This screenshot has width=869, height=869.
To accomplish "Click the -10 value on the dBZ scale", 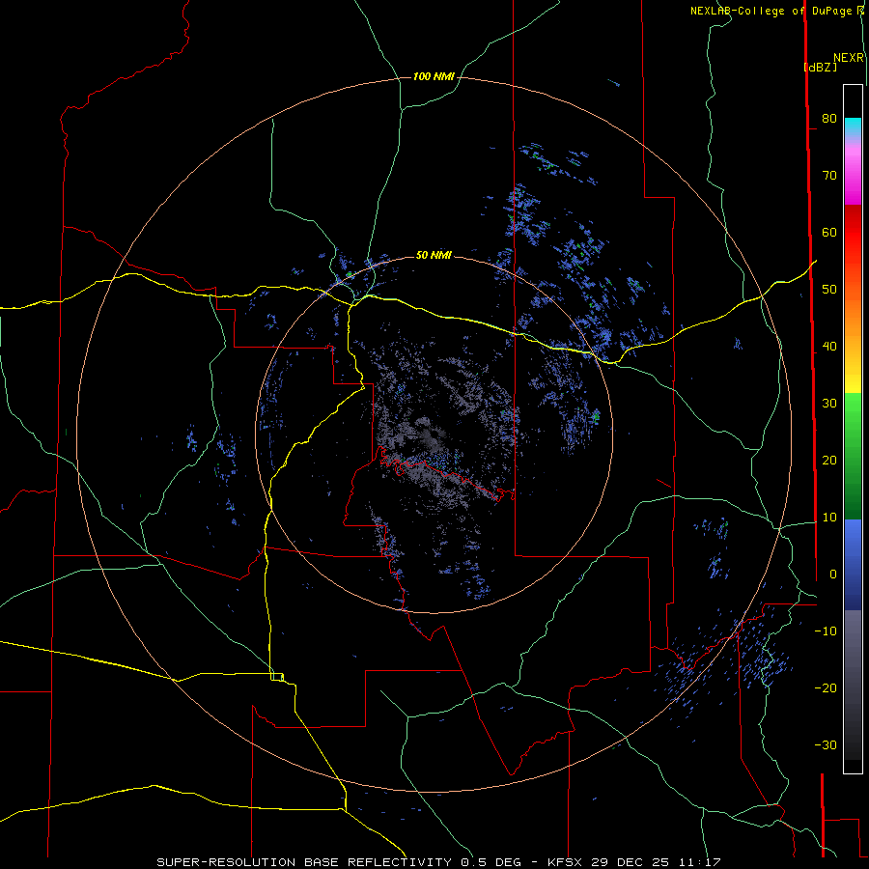I will 826,631.
